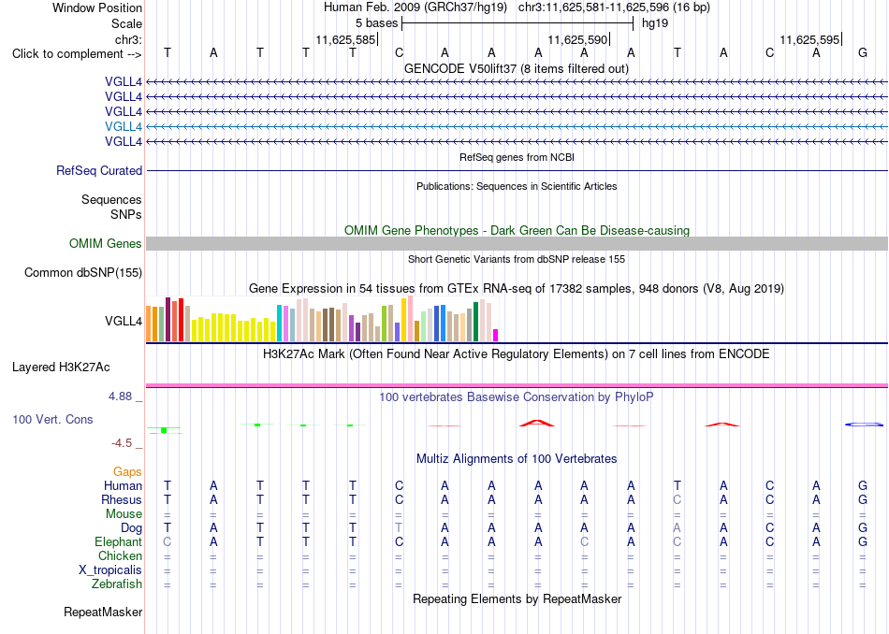Select the Zebrafish species label
This screenshot has width=889, height=634.
(117, 584)
